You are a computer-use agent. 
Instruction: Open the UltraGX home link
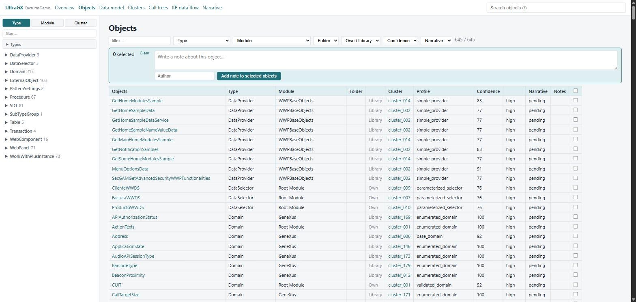14,8
